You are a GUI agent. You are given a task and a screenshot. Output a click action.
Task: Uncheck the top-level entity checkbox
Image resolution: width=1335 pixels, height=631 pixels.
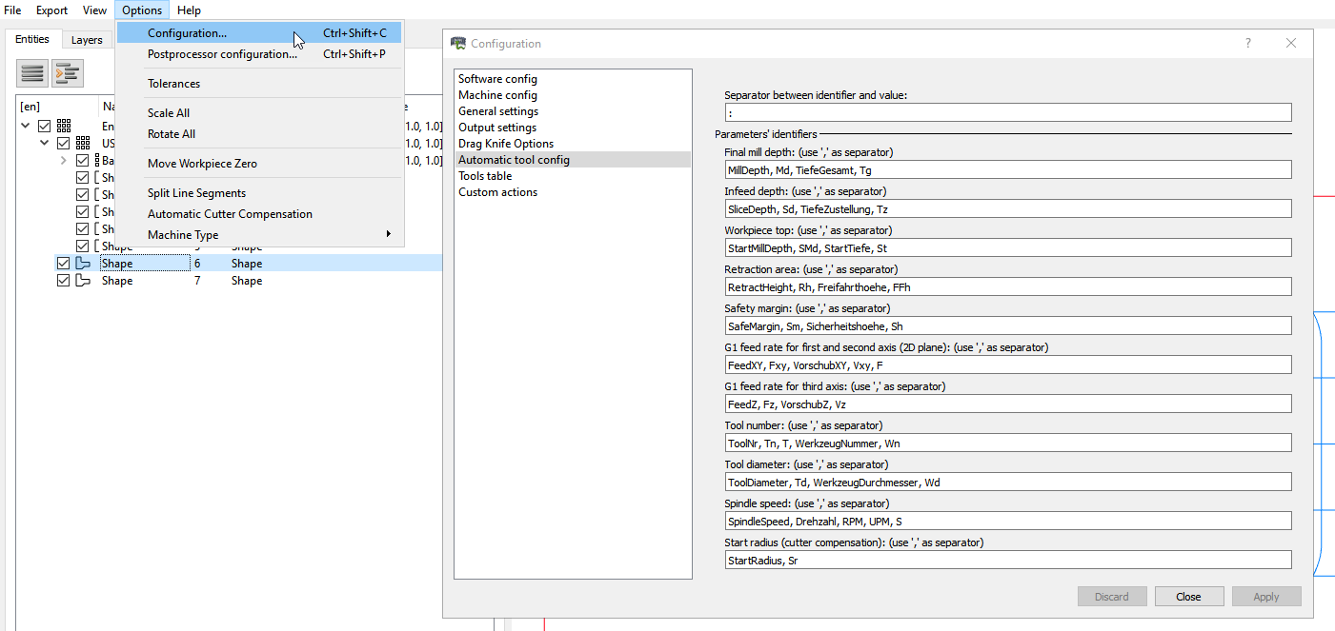point(45,126)
